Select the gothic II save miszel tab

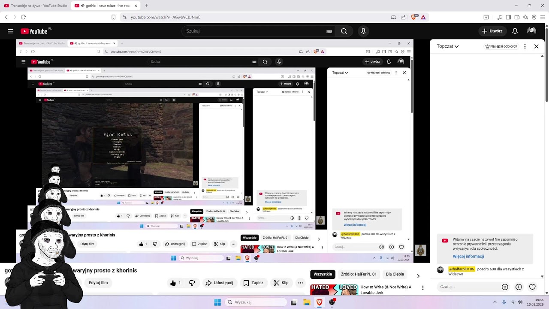tap(105, 6)
